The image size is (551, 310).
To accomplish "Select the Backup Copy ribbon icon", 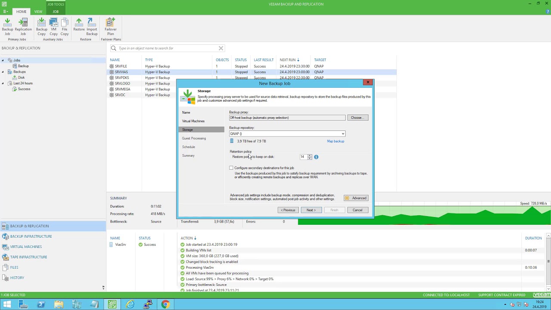I will (x=41, y=27).
